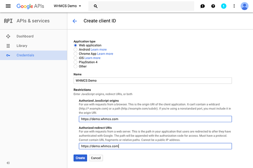Show the notifications badge with 1

(224, 6)
